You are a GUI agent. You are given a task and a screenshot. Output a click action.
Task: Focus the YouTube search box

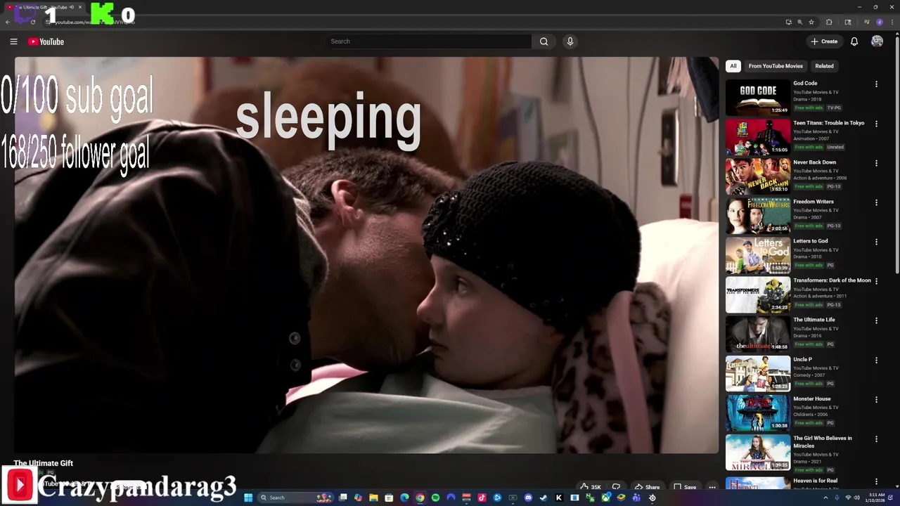(429, 41)
